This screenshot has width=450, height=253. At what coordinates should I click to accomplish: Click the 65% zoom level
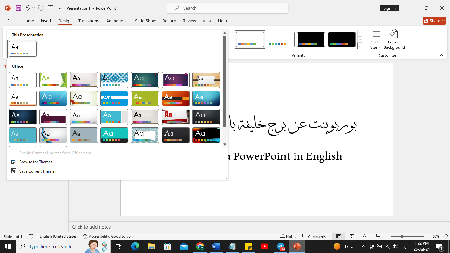coord(436,236)
